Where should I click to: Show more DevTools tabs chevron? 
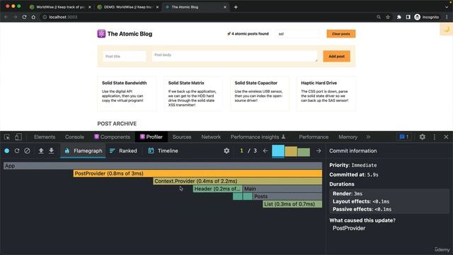[x=368, y=137]
